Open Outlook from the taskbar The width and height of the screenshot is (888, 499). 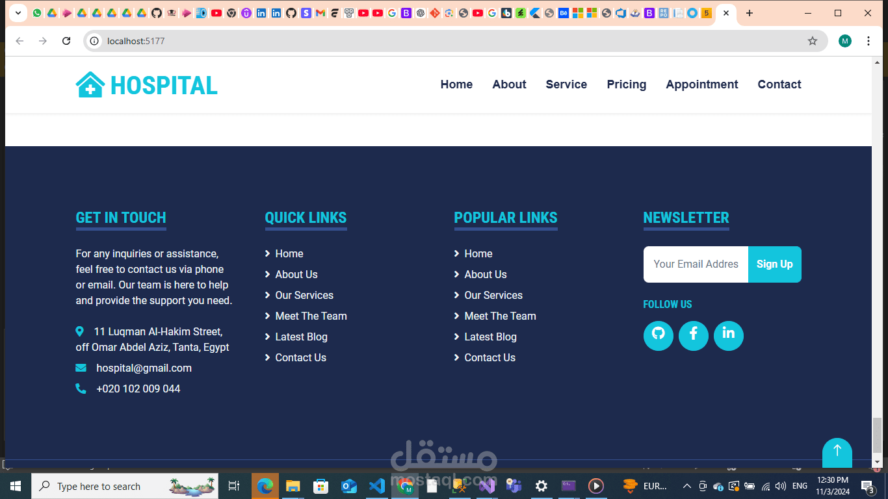tap(349, 486)
